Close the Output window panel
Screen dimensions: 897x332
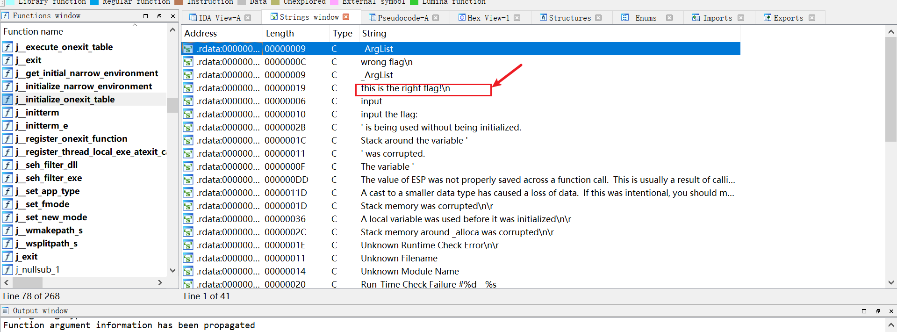coord(891,311)
